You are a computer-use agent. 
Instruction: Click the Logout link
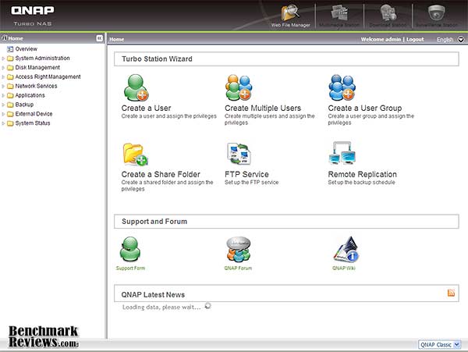pyautogui.click(x=415, y=39)
